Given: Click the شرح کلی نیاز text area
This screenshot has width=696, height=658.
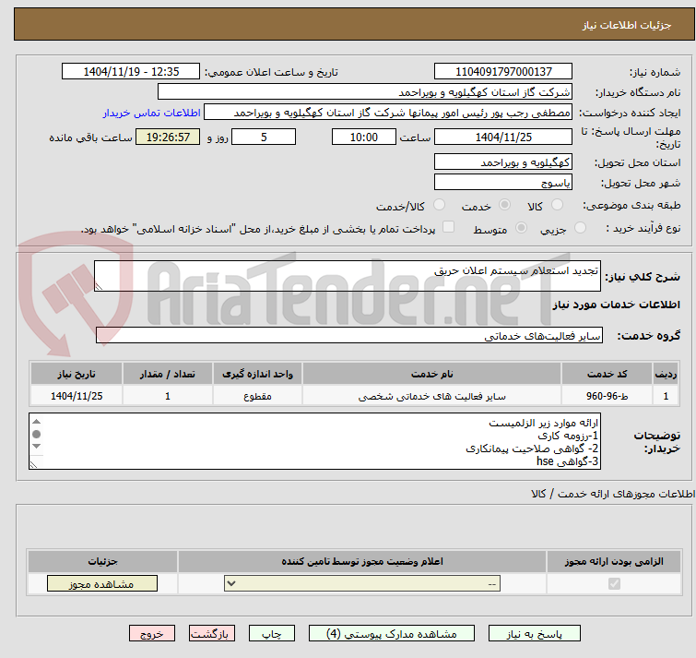Looking at the screenshot, I should click(348, 276).
